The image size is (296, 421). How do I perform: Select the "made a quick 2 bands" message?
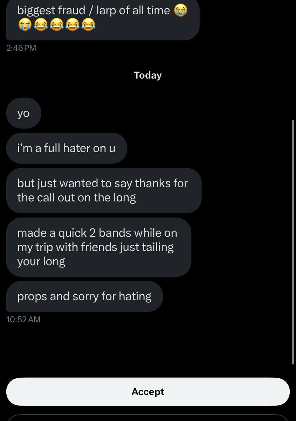click(x=98, y=247)
